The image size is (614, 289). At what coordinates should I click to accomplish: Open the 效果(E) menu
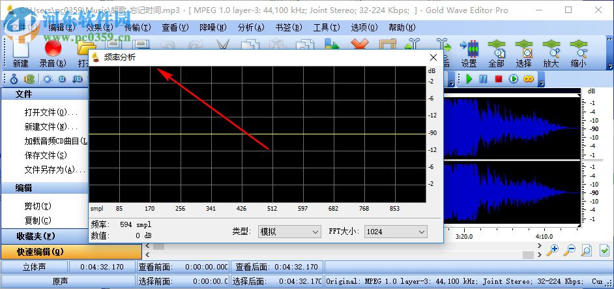100,27
